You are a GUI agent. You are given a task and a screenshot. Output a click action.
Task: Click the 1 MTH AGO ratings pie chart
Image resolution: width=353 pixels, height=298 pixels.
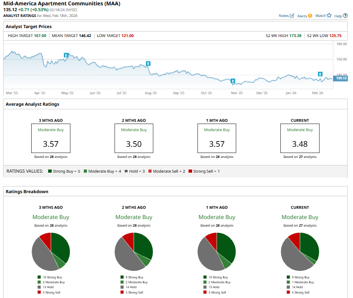point(217,251)
